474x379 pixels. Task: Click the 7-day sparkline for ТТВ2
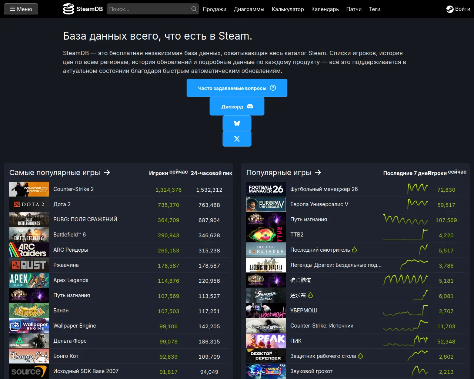pyautogui.click(x=405, y=235)
